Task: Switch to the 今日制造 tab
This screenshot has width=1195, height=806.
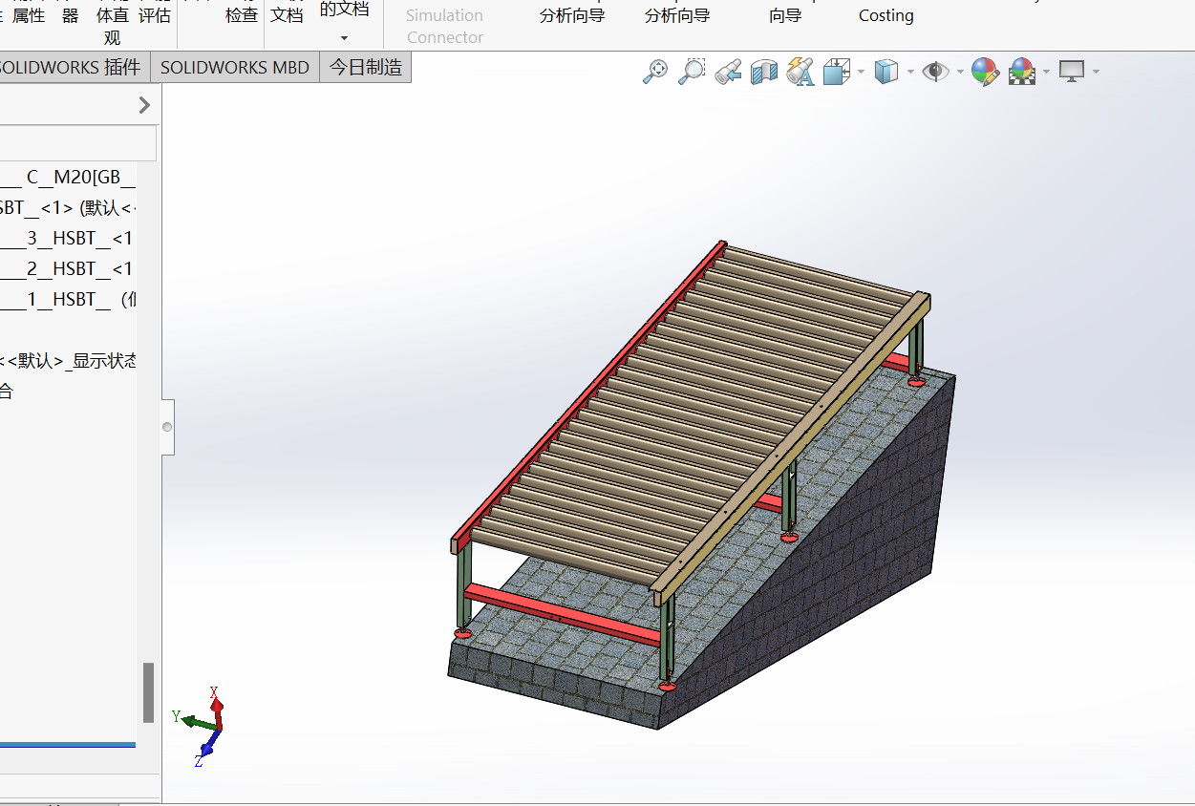Action: (x=366, y=68)
